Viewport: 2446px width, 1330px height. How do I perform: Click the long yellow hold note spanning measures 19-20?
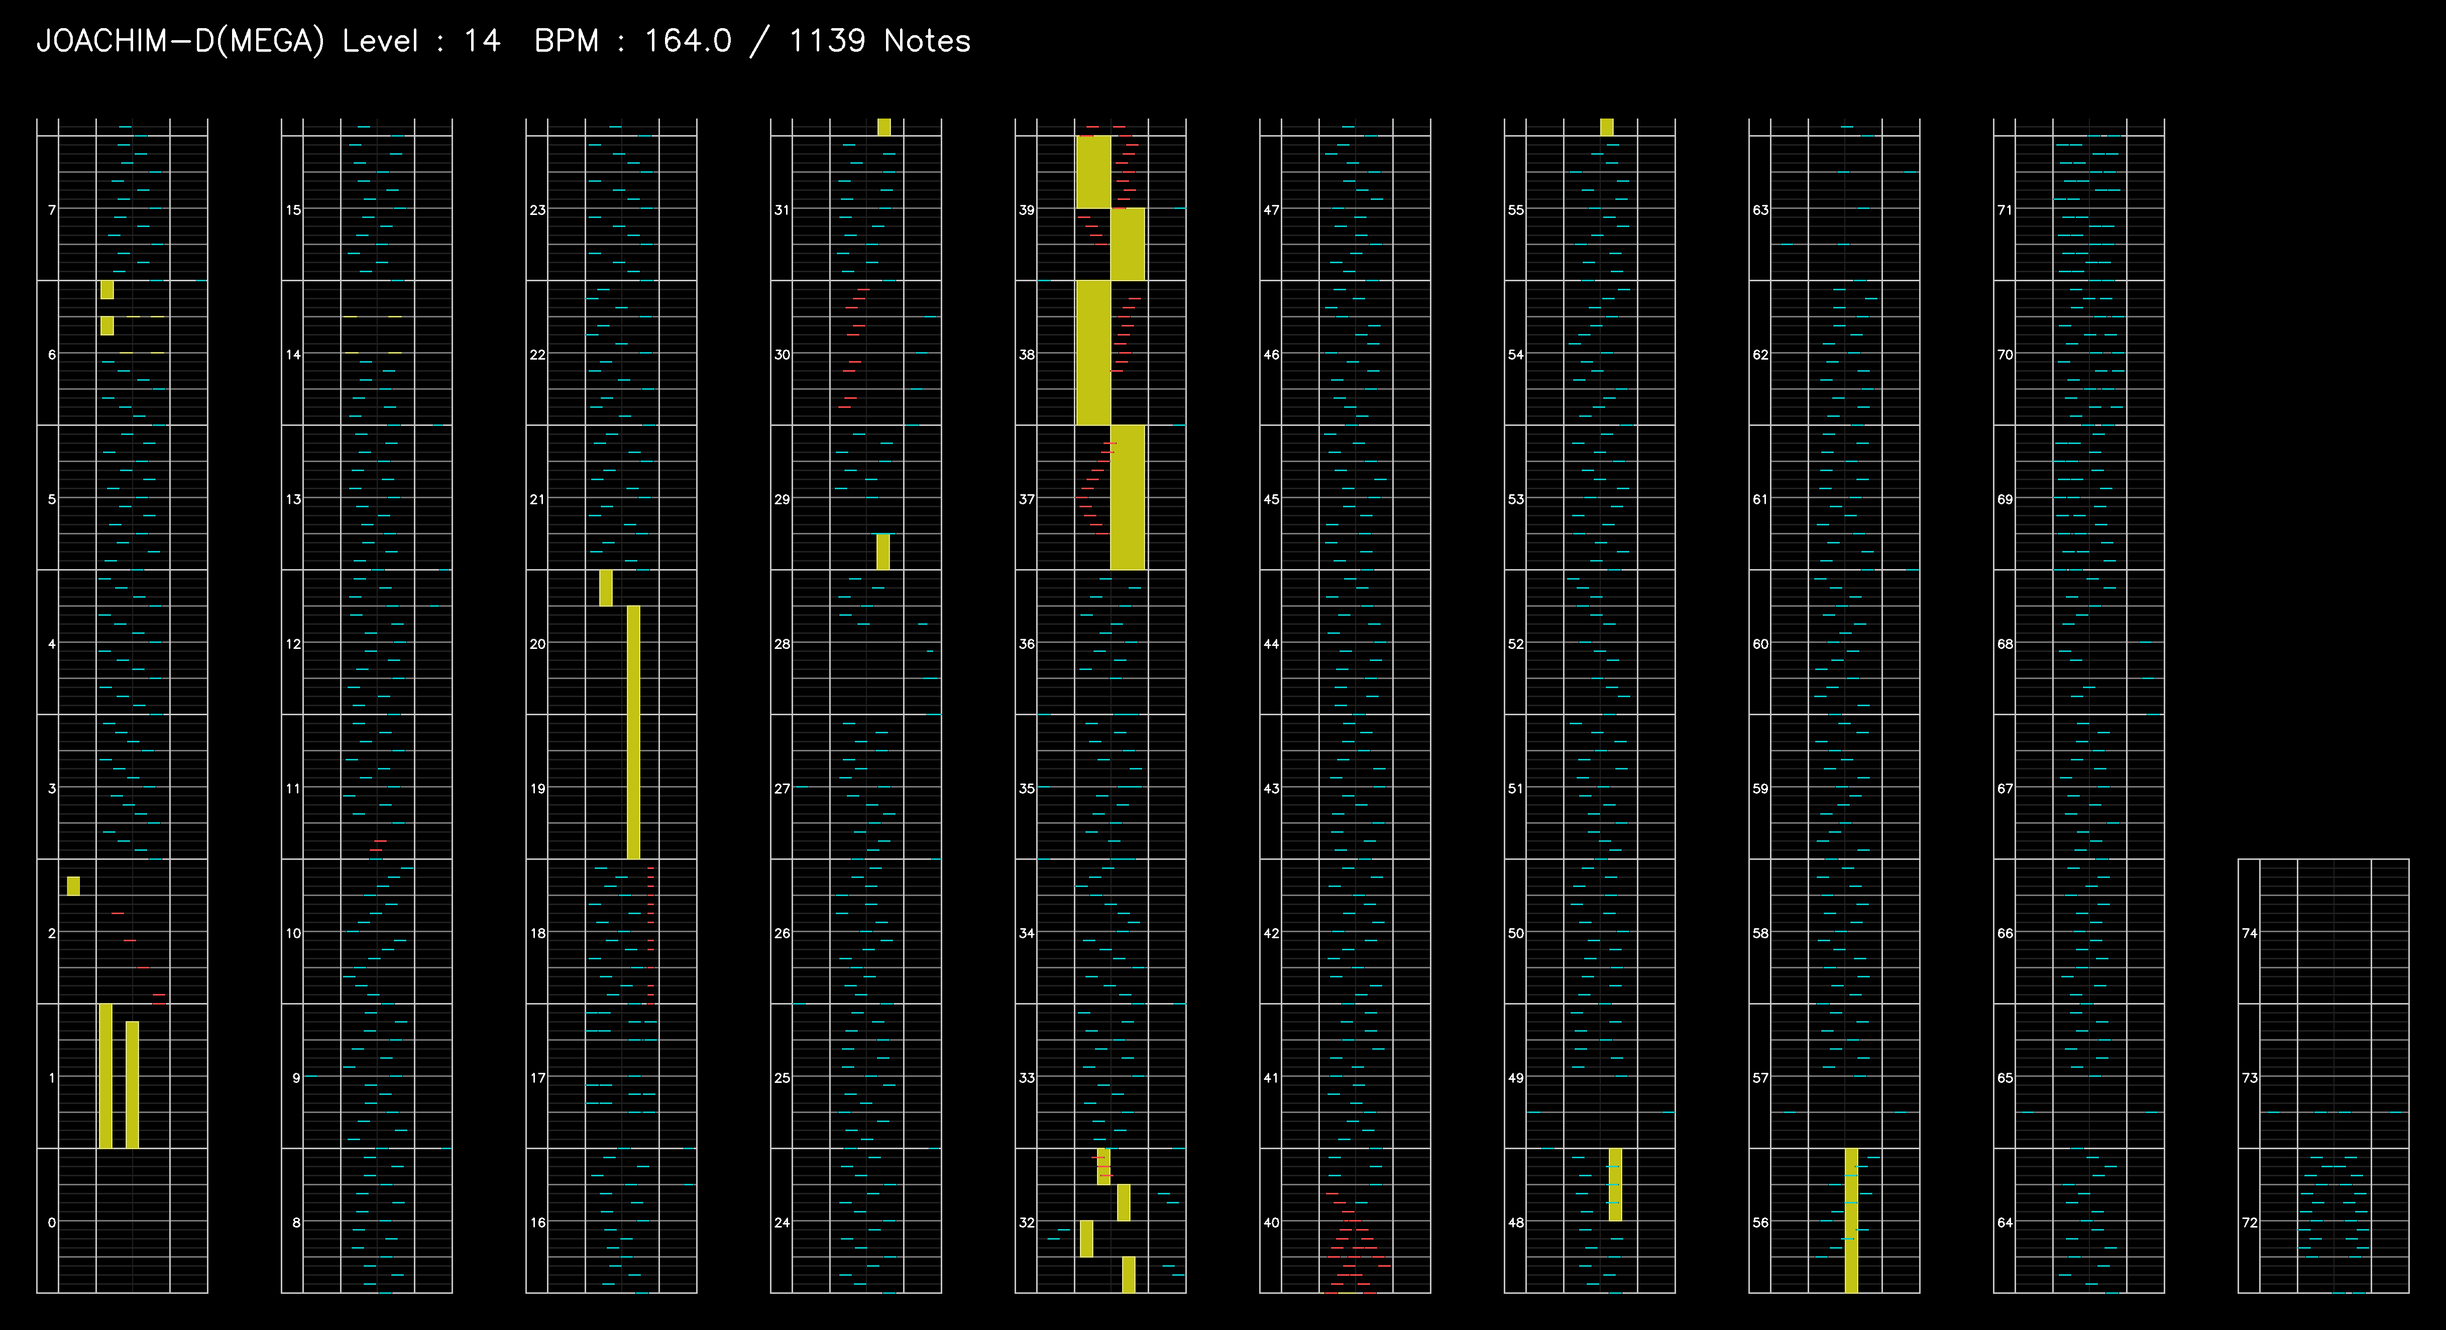pyautogui.click(x=633, y=732)
